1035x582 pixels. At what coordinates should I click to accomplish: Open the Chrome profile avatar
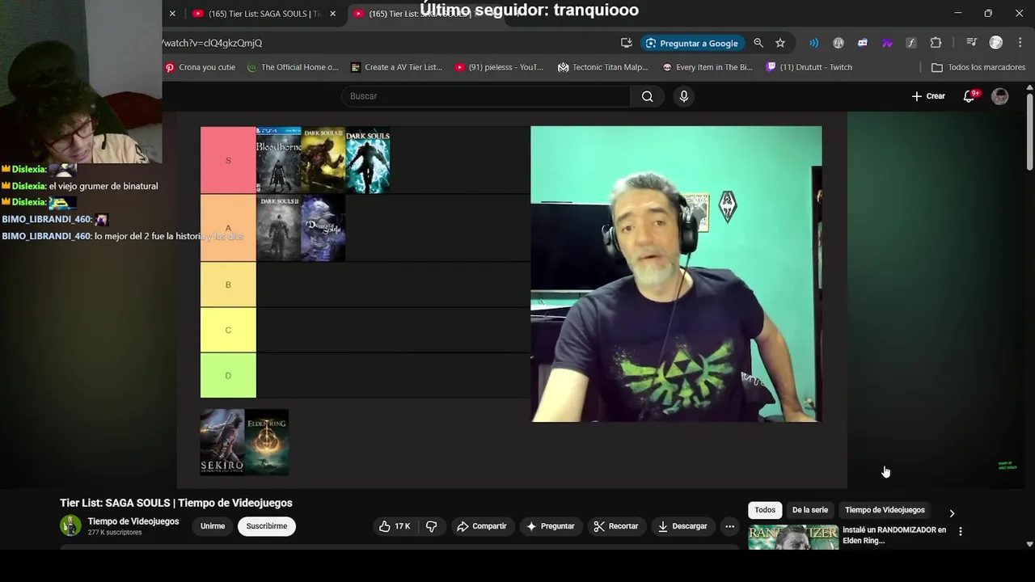click(996, 43)
